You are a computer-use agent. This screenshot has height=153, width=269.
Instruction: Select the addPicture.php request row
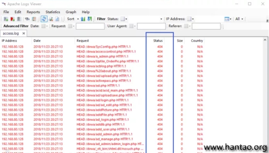(102, 110)
